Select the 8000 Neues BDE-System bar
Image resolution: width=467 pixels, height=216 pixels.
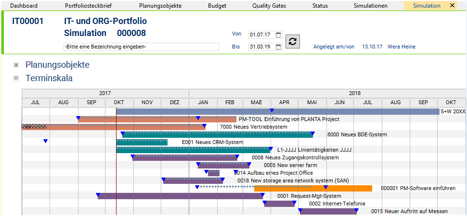click(218, 134)
